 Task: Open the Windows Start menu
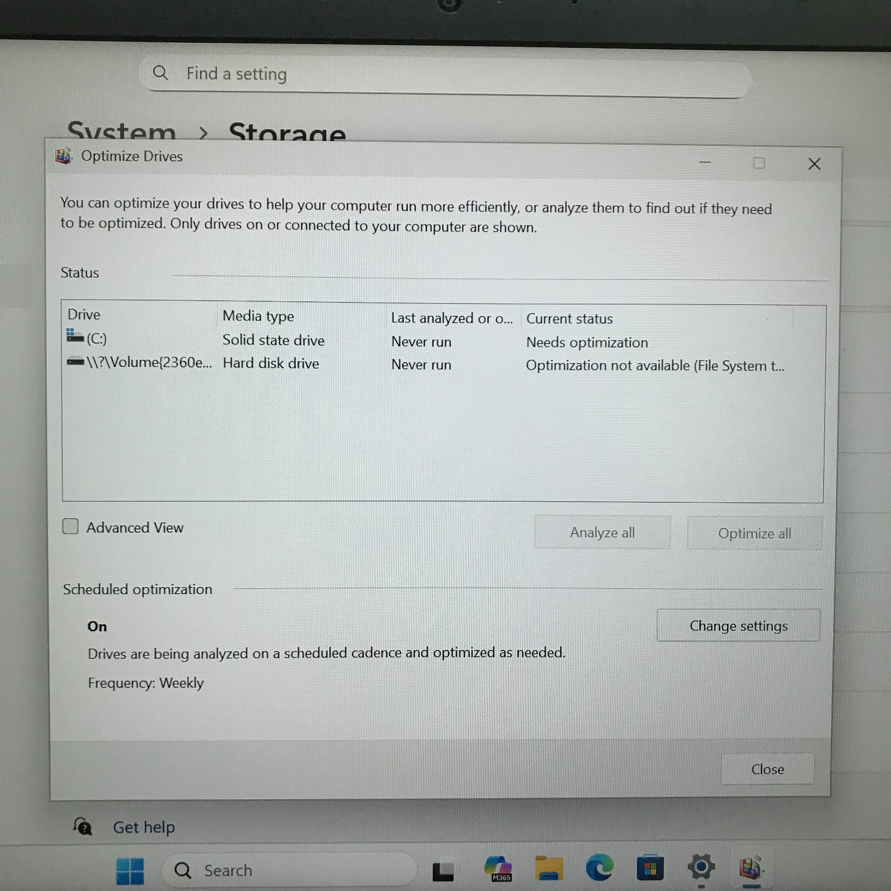130,871
